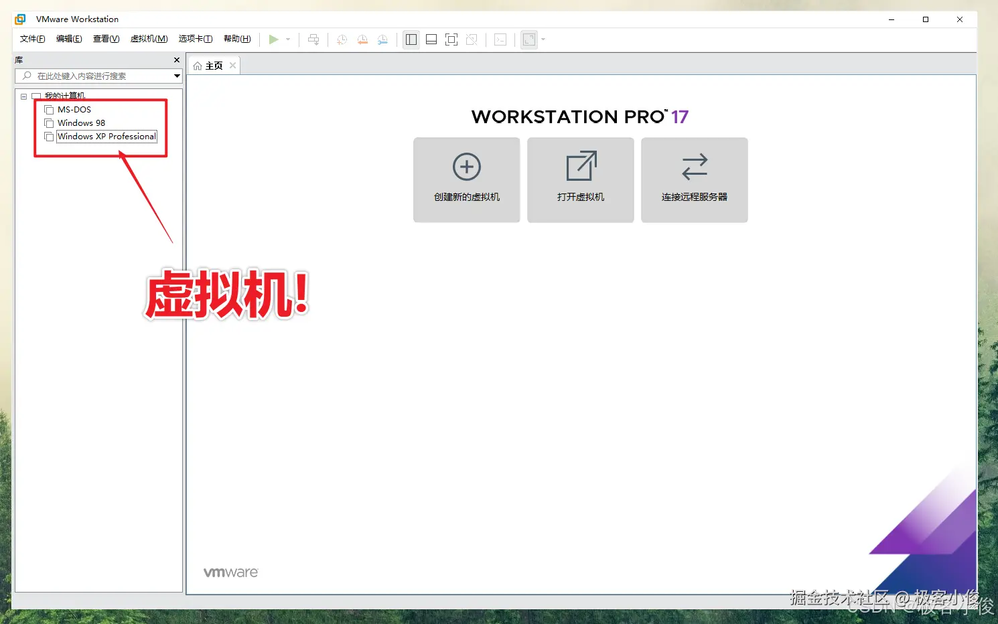Maximize the VMware Workstation window

[926, 19]
